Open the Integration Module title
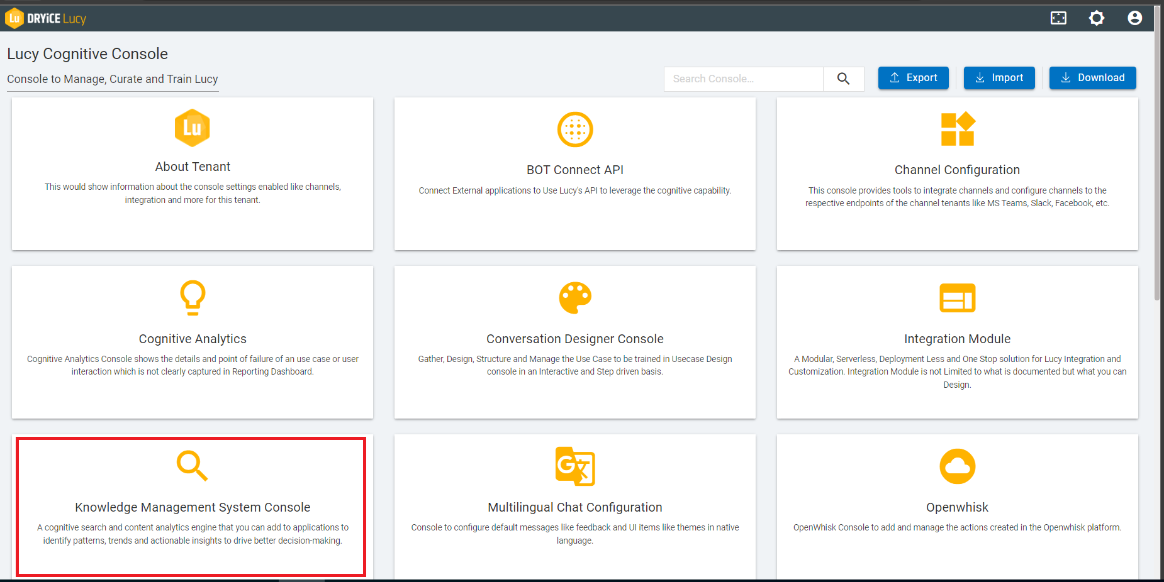Image resolution: width=1164 pixels, height=582 pixels. (x=958, y=339)
